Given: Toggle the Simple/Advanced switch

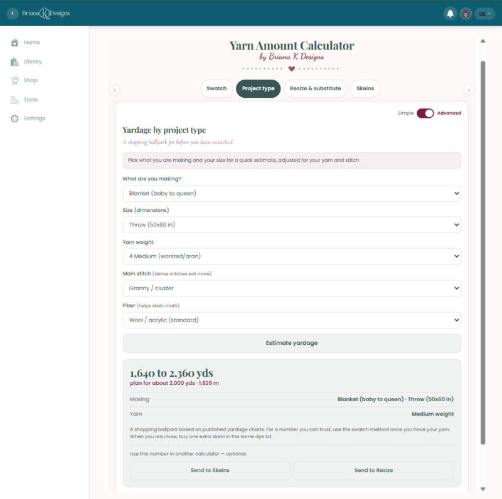Looking at the screenshot, I should (x=425, y=113).
